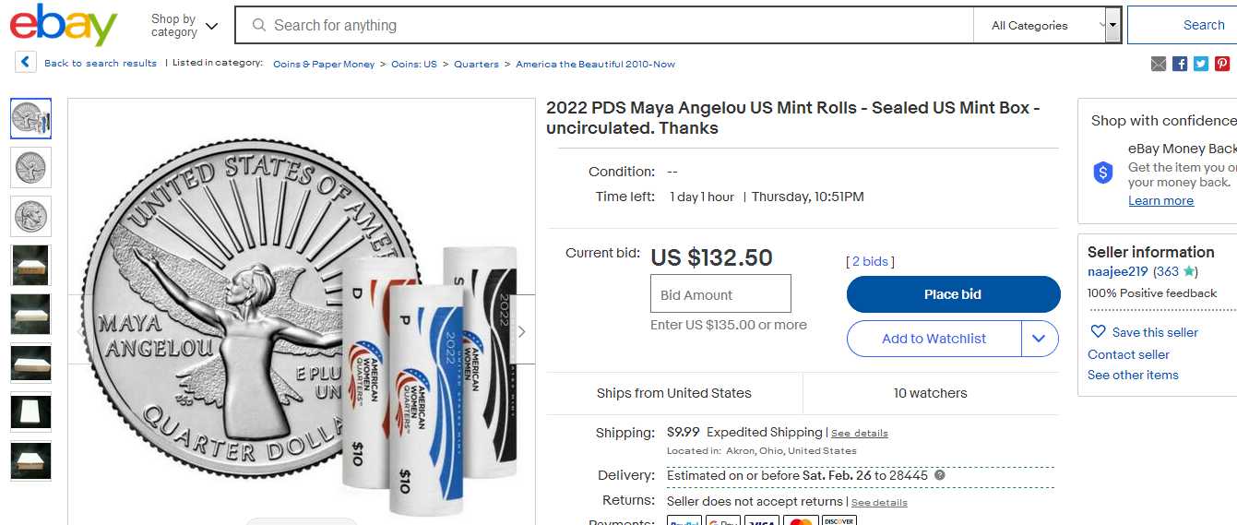The image size is (1237, 525).
Task: Open Coins & Paper Money breadcrumb
Action: pos(324,65)
